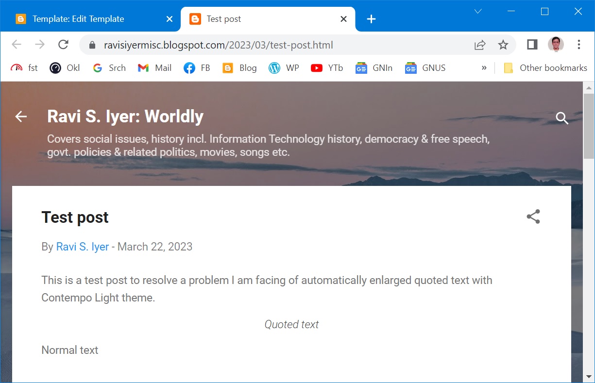Minimize the Chrome window
Screen dimensions: 595x383
click(511, 12)
